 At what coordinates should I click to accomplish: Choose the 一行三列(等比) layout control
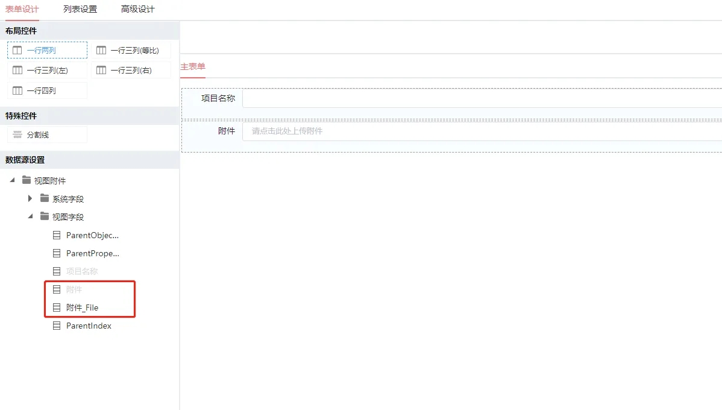pos(131,50)
